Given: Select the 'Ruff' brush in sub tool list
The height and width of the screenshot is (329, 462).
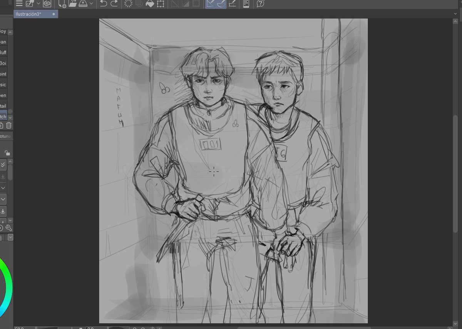Looking at the screenshot, I should click(3, 53).
